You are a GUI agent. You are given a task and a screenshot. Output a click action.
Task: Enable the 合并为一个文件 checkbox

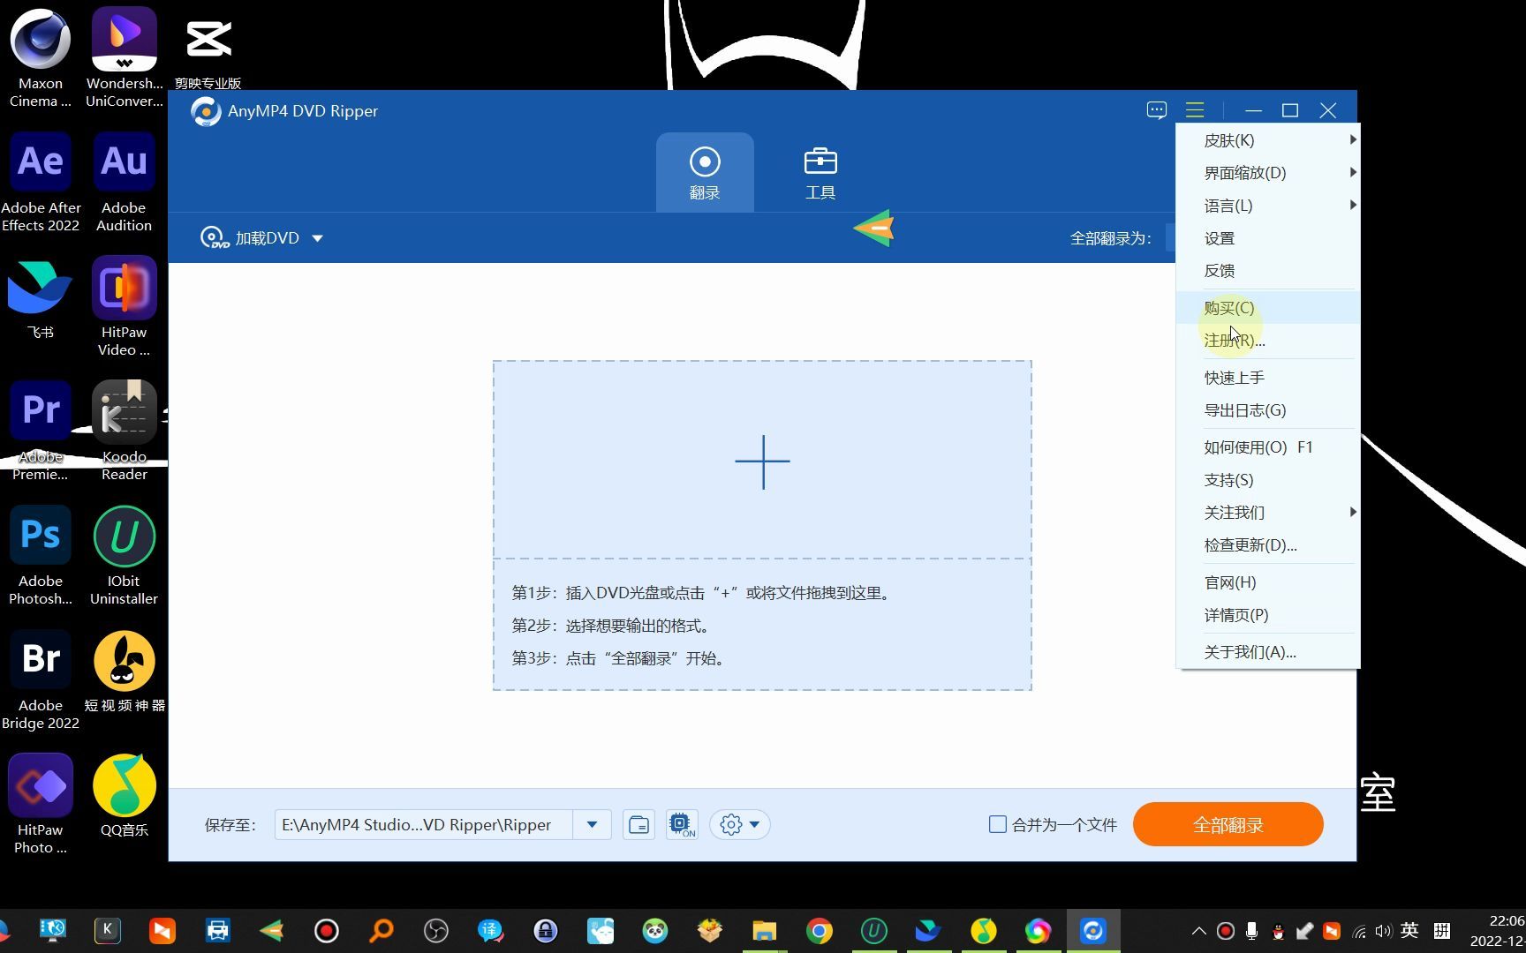click(997, 824)
